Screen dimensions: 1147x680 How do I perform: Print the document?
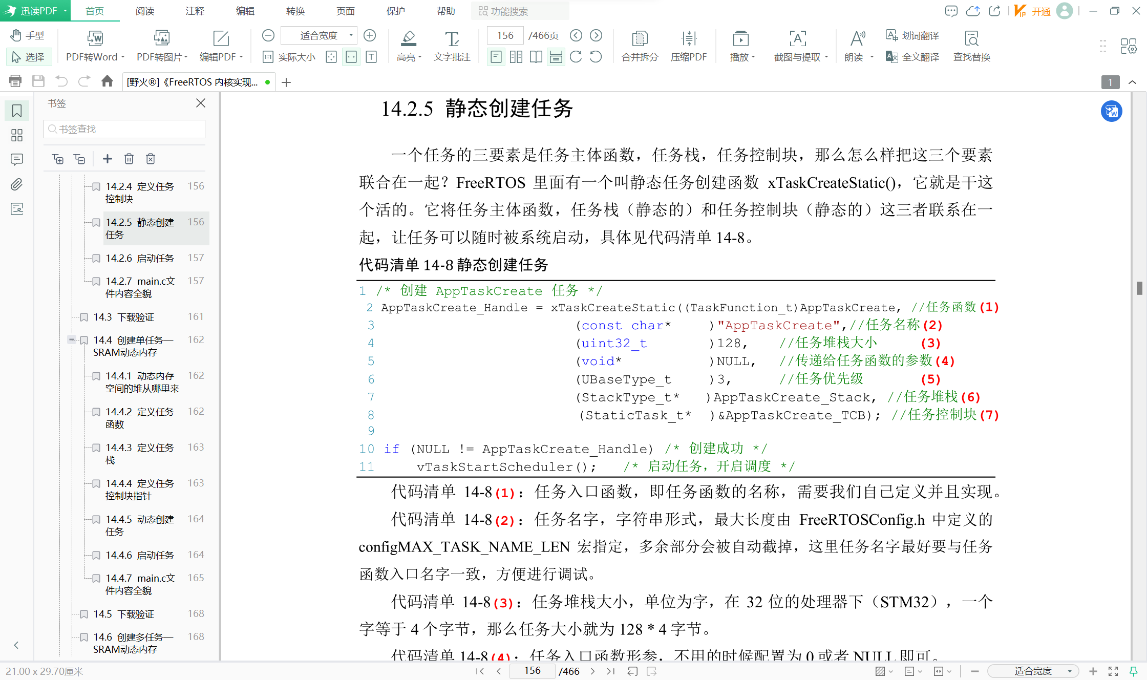(x=15, y=81)
